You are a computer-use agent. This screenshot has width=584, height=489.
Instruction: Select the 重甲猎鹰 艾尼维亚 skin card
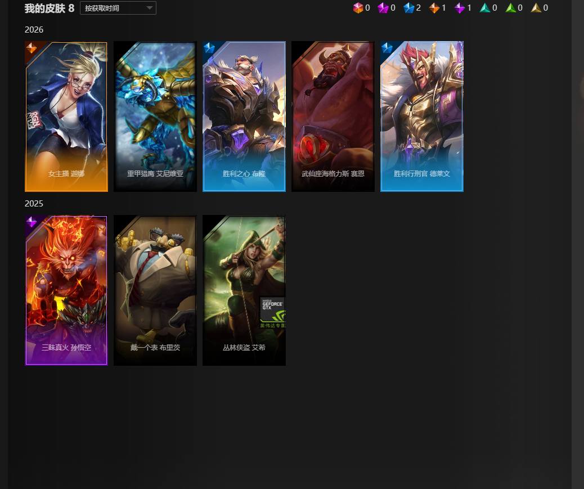click(155, 116)
